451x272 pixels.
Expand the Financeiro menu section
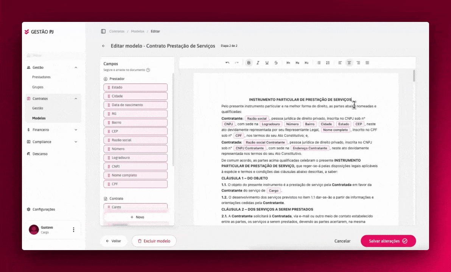76,130
